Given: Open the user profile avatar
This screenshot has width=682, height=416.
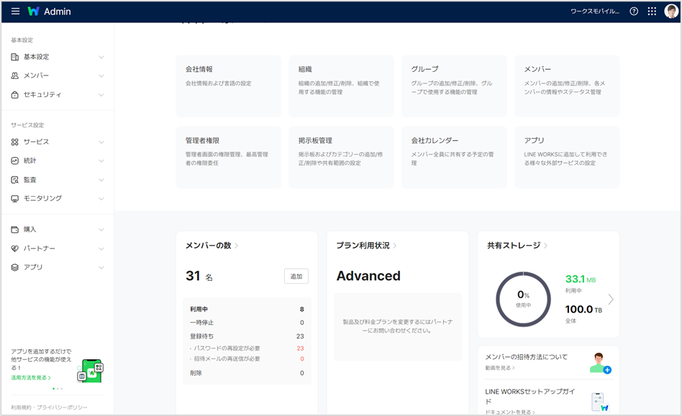Looking at the screenshot, I should (670, 11).
